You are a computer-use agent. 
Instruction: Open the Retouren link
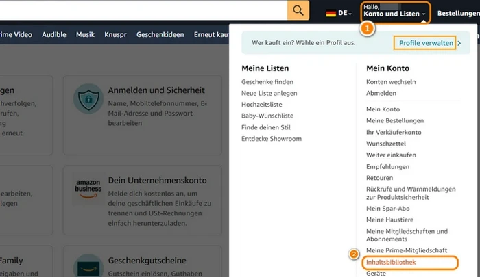tap(380, 178)
